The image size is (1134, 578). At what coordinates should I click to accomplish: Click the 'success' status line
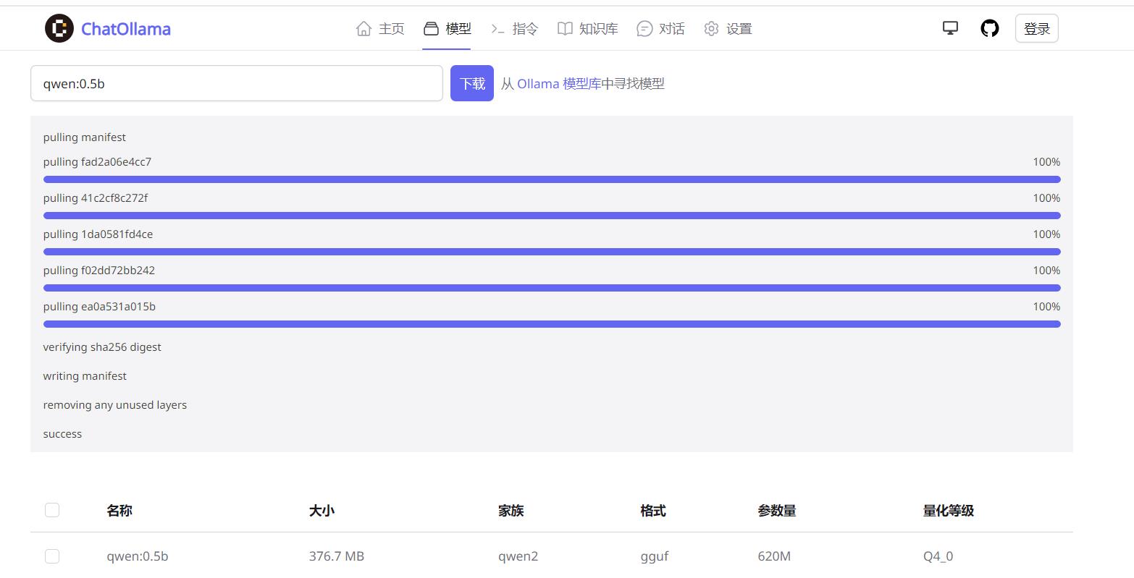62,434
